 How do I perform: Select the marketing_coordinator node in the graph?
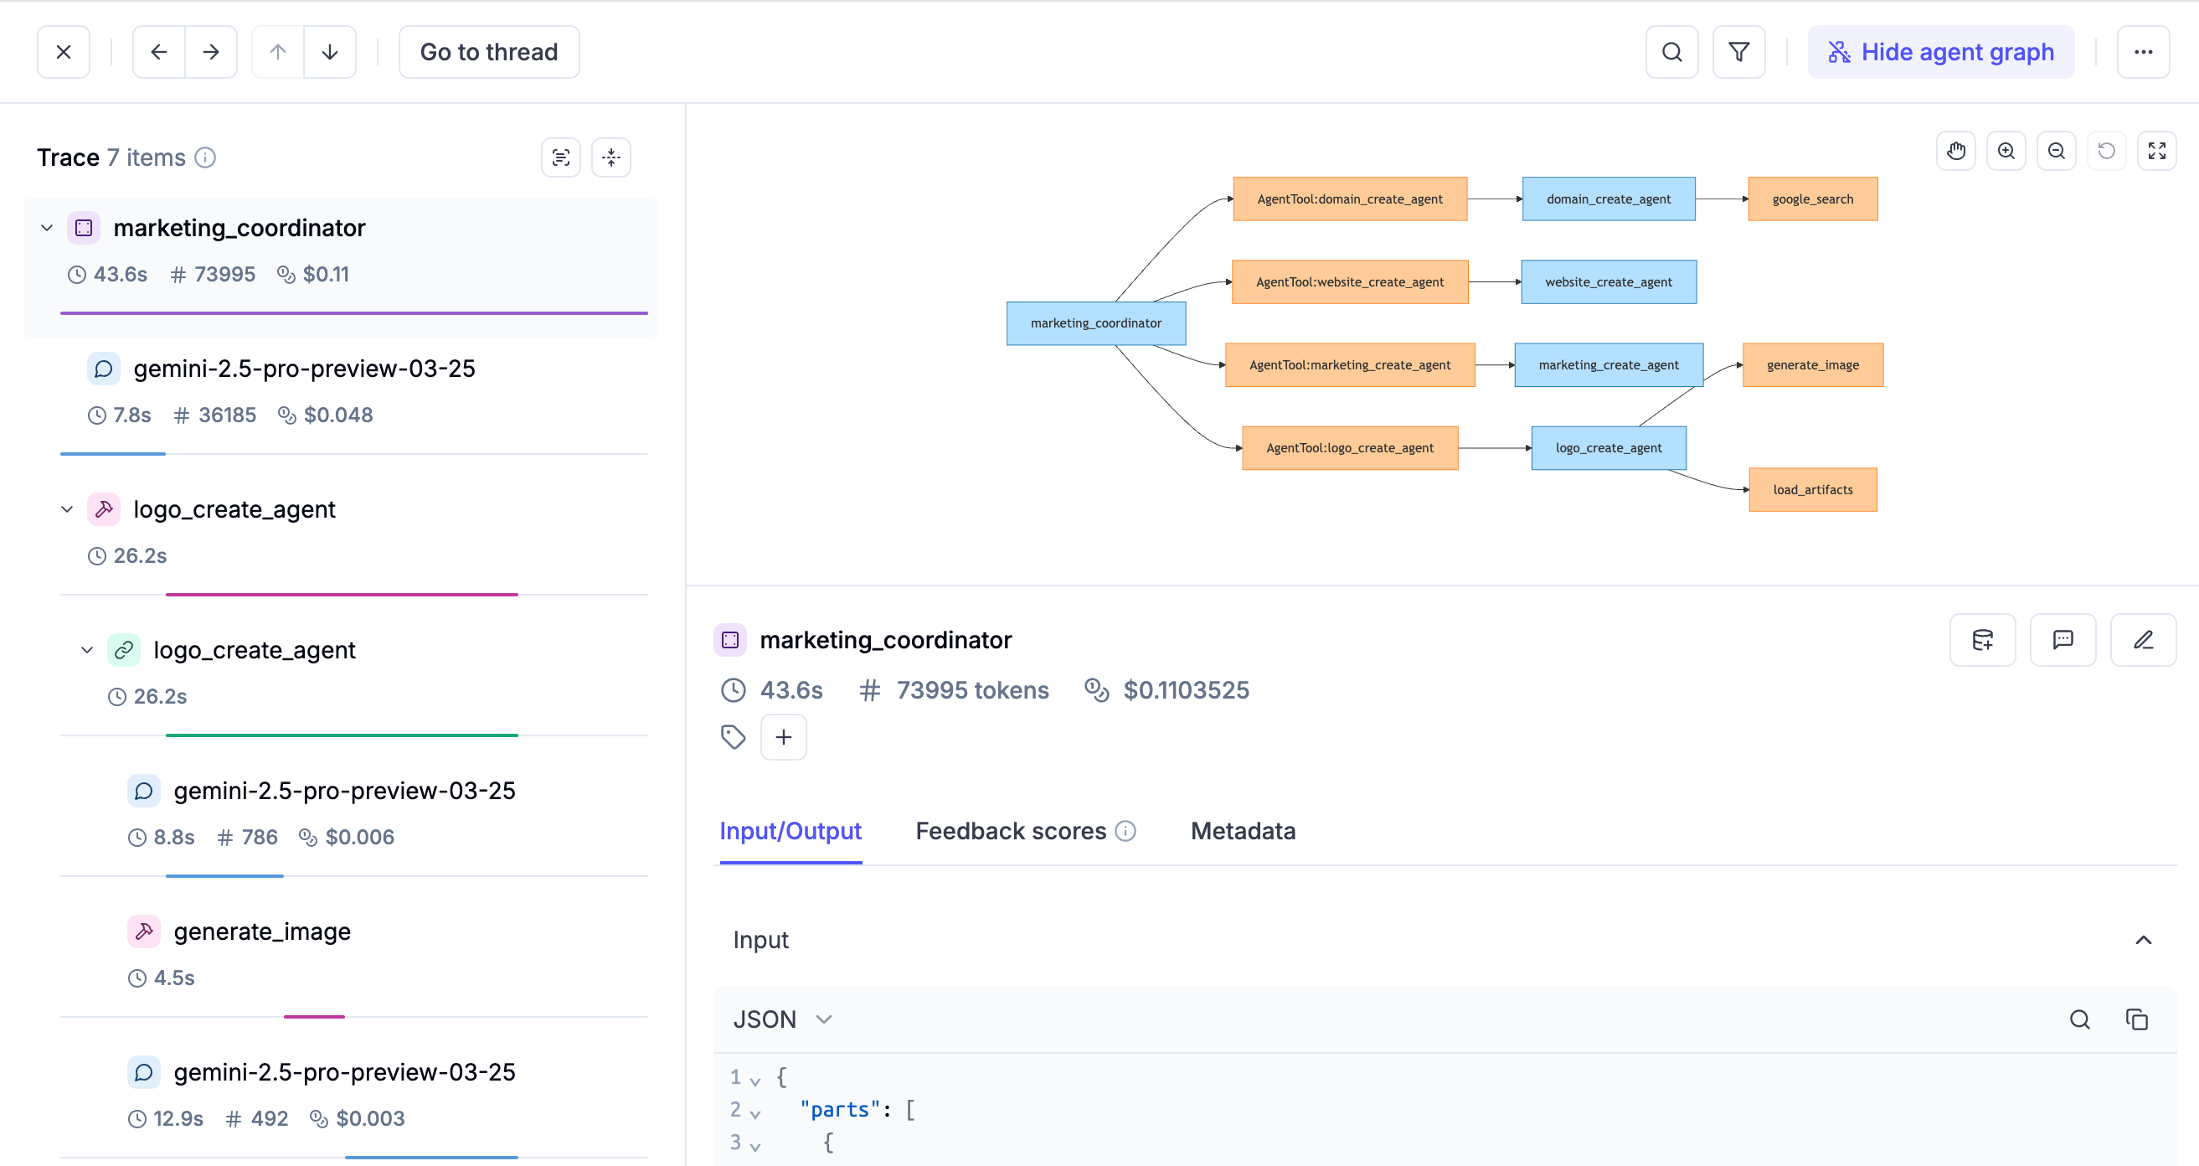pyautogui.click(x=1096, y=322)
